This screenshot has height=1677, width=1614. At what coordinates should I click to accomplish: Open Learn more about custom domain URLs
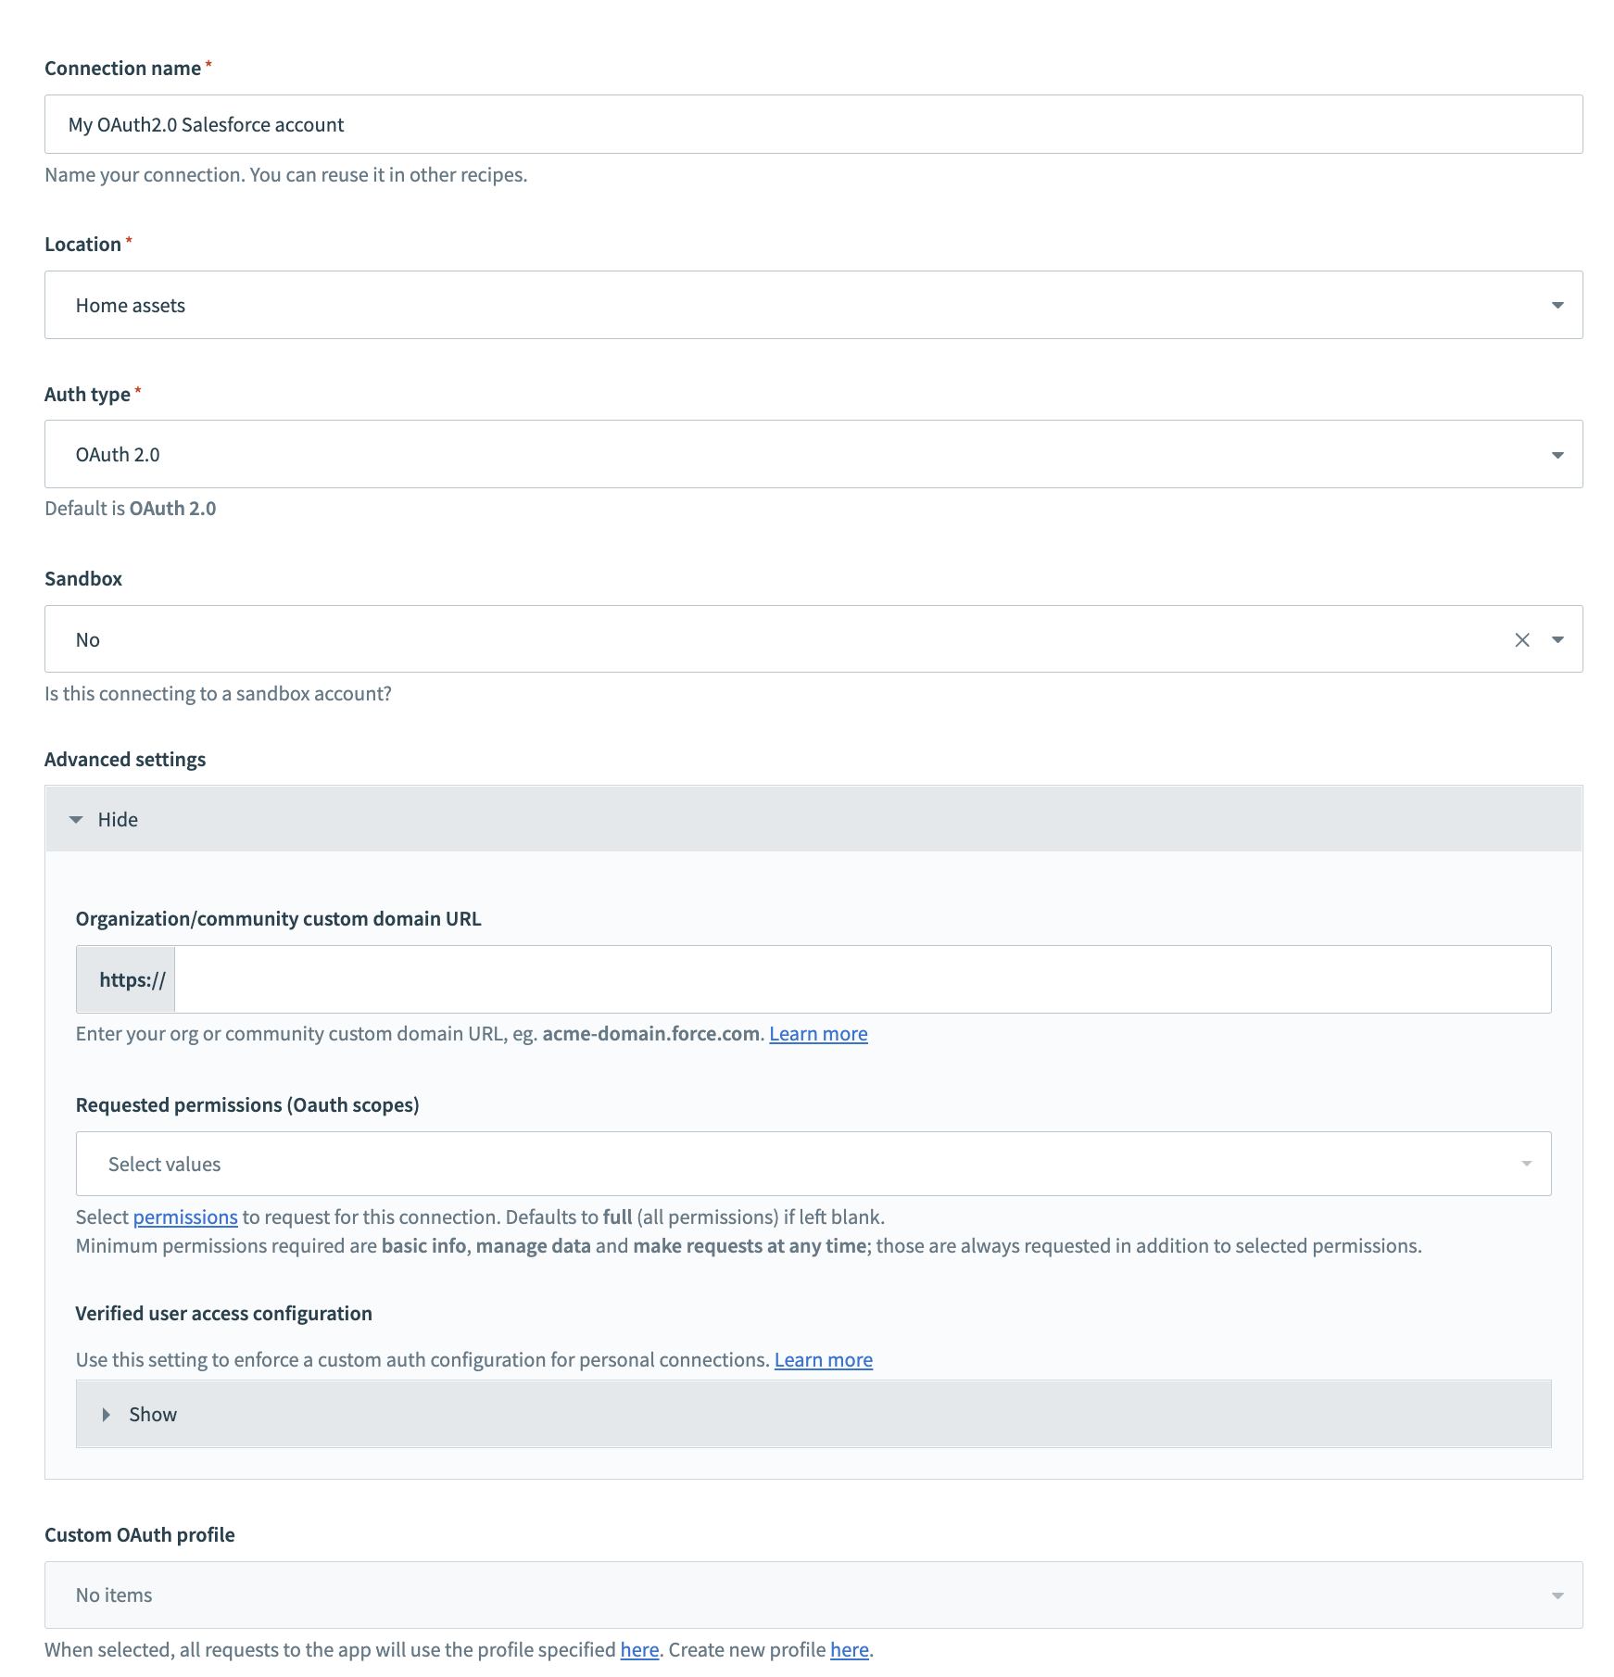(817, 1033)
